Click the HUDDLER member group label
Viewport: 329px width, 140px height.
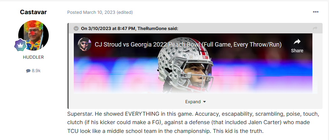[33, 57]
